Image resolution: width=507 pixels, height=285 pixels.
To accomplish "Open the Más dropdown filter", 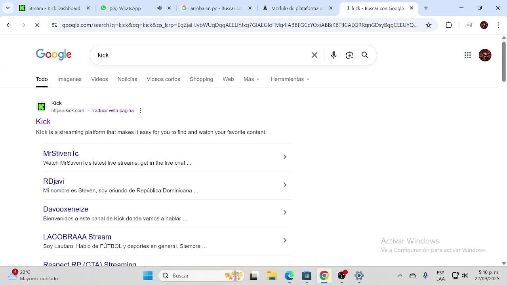I will (x=252, y=79).
